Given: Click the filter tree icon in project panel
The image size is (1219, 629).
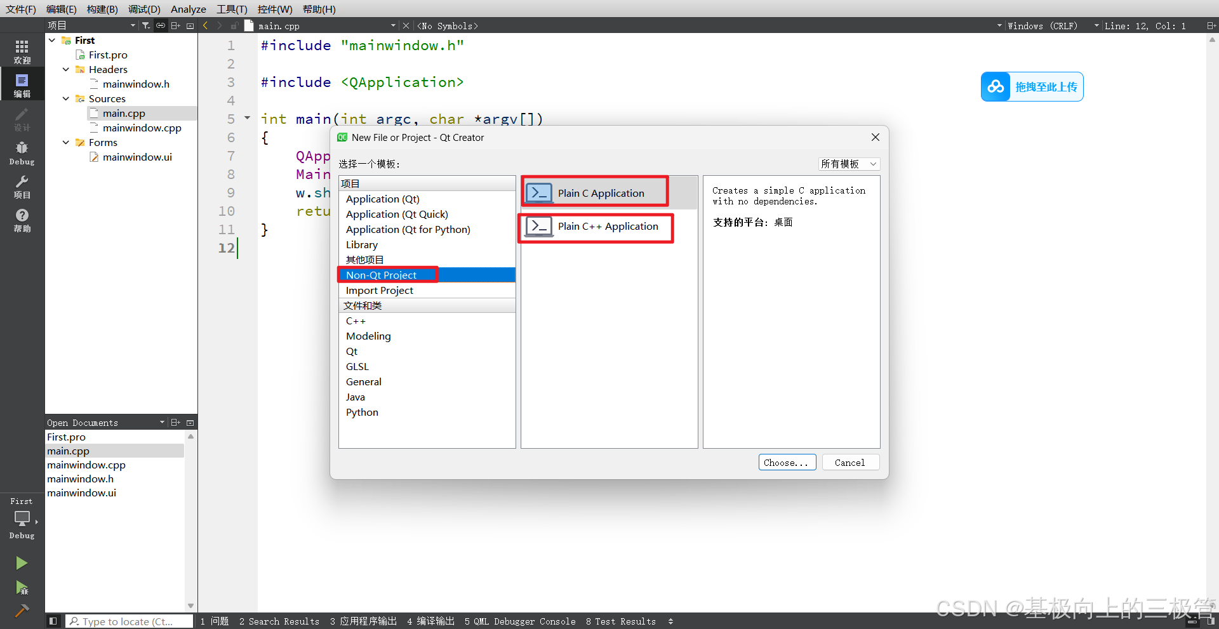Looking at the screenshot, I should pos(146,25).
